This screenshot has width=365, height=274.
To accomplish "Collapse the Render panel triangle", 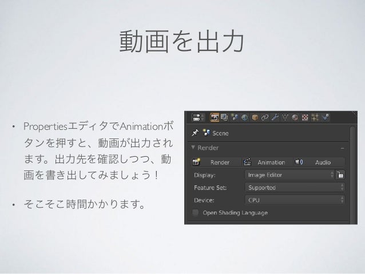I will [193, 148].
